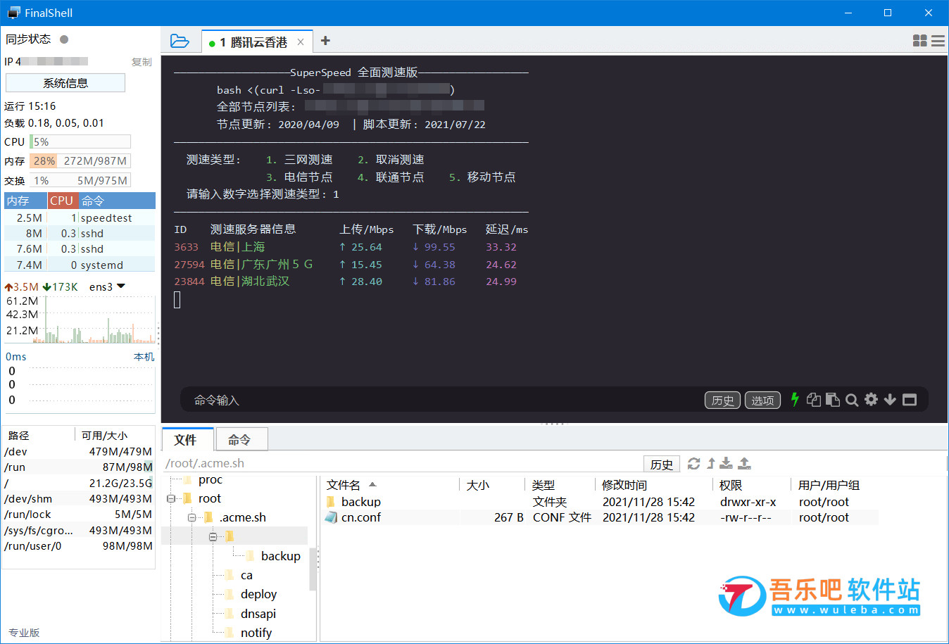Screen dimensions: 949x644
Task: Click the /root/.acme.sh path field
Action: point(403,463)
